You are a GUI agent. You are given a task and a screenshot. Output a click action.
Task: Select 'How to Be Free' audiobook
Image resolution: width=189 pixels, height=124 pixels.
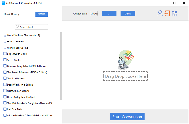pyautogui.click(x=15, y=41)
